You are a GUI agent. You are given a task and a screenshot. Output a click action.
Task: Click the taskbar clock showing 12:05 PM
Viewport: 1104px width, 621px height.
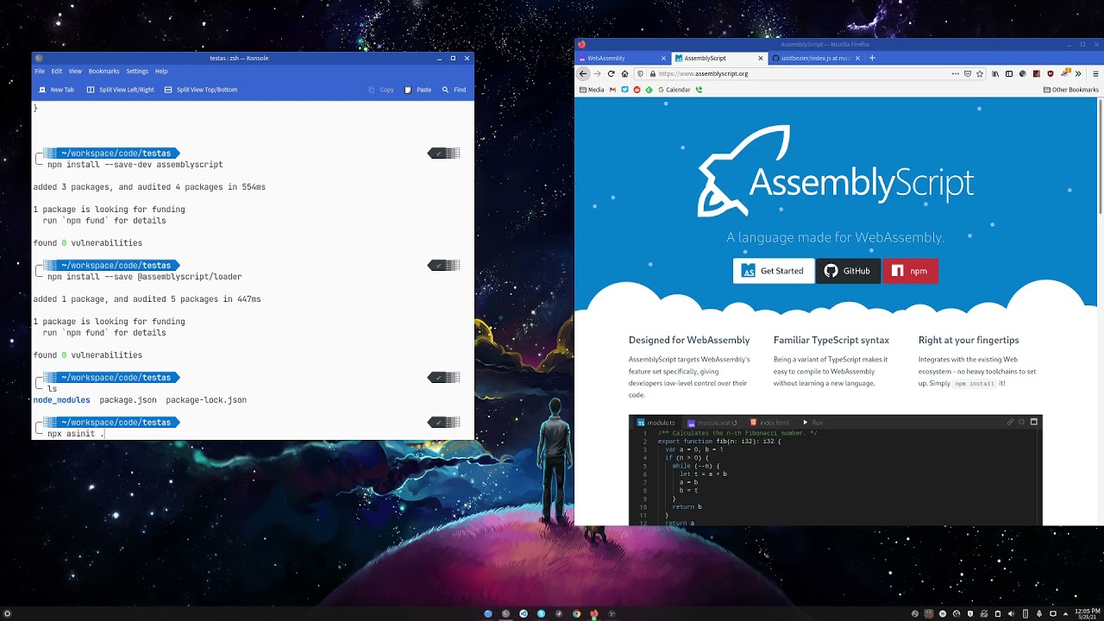[x=1088, y=614]
